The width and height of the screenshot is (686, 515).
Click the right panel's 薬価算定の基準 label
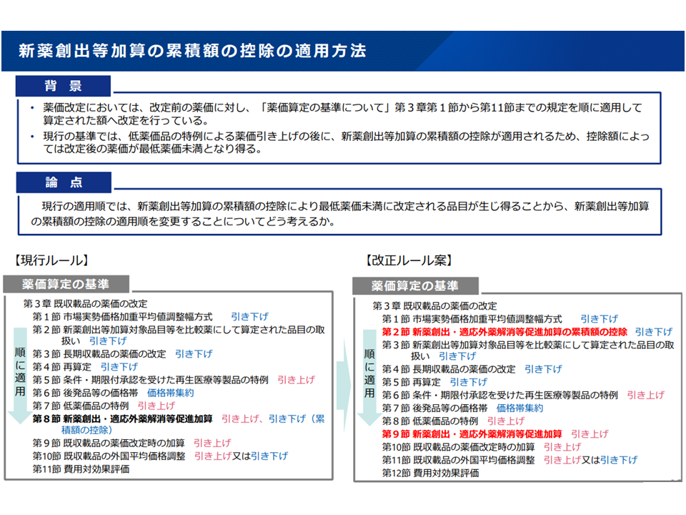pyautogui.click(x=415, y=286)
